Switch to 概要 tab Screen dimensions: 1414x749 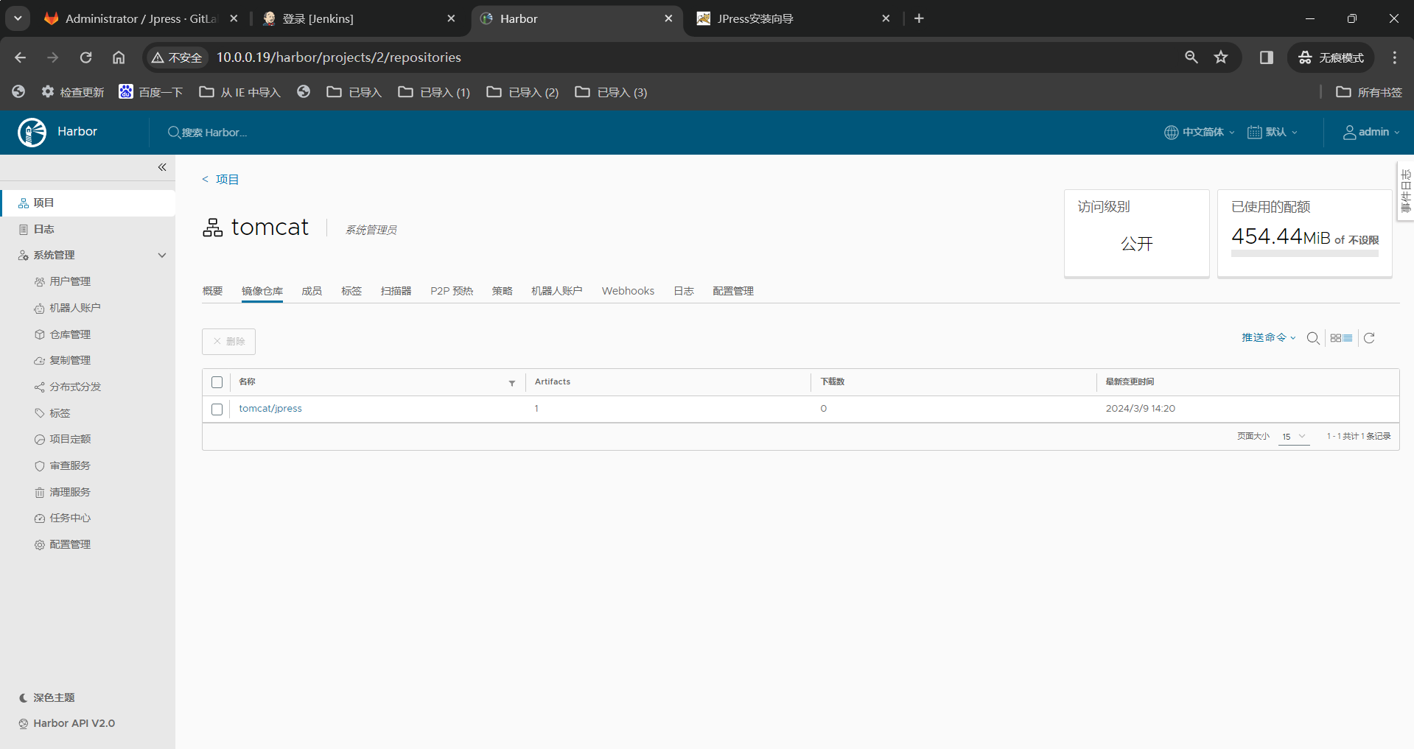pyautogui.click(x=213, y=291)
